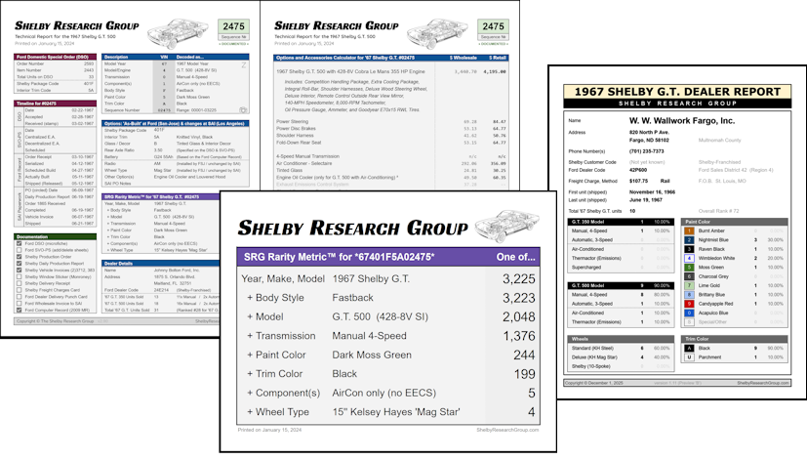This screenshot has width=807, height=460.
Task: Click the Order Number 2593 row in DSO table
Action: pyautogui.click(x=55, y=63)
